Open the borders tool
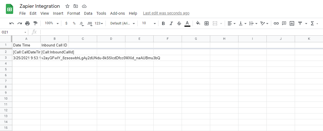The height and width of the screenshot is (131, 323). coord(206,23)
